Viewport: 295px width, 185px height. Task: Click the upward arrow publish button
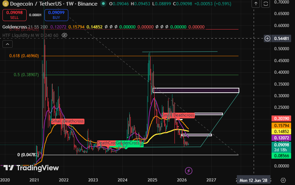[x=256, y=4]
